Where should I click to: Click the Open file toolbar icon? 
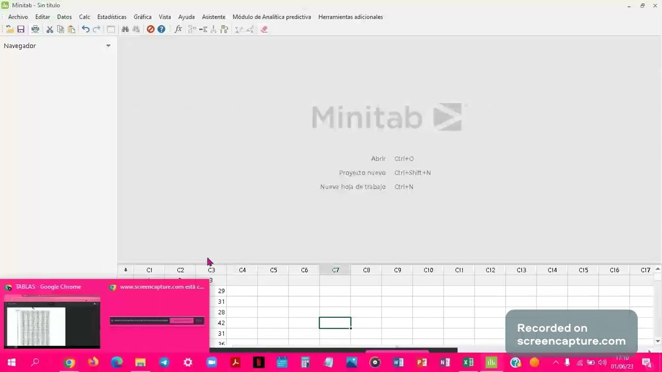coord(9,29)
